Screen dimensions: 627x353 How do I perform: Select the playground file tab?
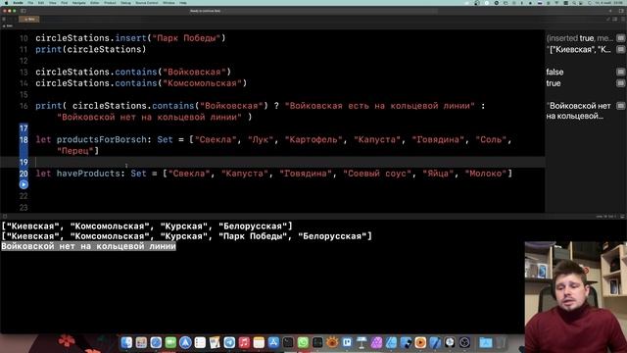29,20
